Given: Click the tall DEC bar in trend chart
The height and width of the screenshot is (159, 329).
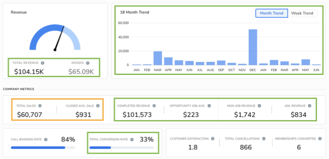Looking at the screenshot, I should [x=253, y=47].
